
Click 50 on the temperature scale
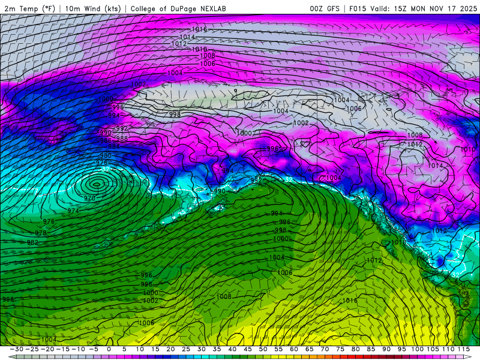point(263,349)
